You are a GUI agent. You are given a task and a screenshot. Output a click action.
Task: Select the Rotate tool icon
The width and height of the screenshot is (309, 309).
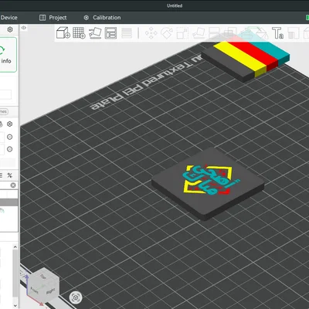(x=167, y=33)
